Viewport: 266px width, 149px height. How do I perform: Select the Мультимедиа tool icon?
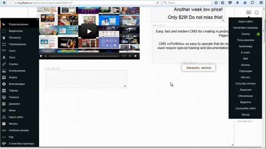coord(4,84)
